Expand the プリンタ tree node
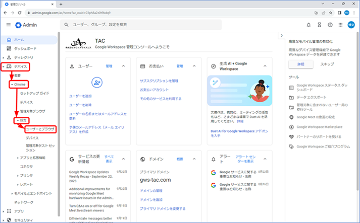This screenshot has height=223, width=360. [18, 176]
